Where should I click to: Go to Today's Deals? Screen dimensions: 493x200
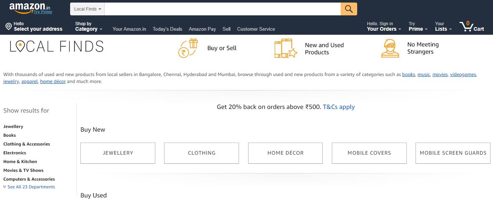click(x=167, y=29)
